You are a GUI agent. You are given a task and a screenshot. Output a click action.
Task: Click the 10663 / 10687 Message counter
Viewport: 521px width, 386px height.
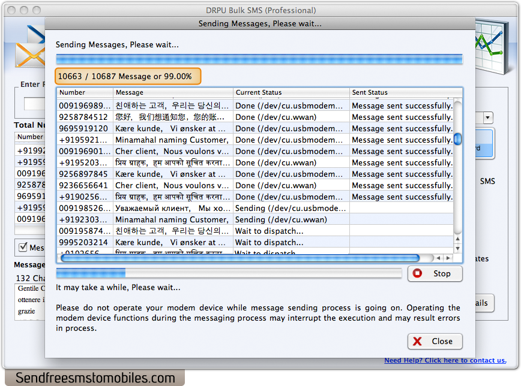pyautogui.click(x=128, y=76)
